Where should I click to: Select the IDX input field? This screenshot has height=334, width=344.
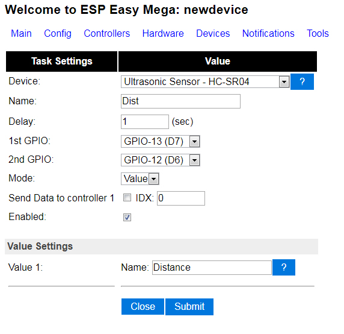tap(181, 198)
